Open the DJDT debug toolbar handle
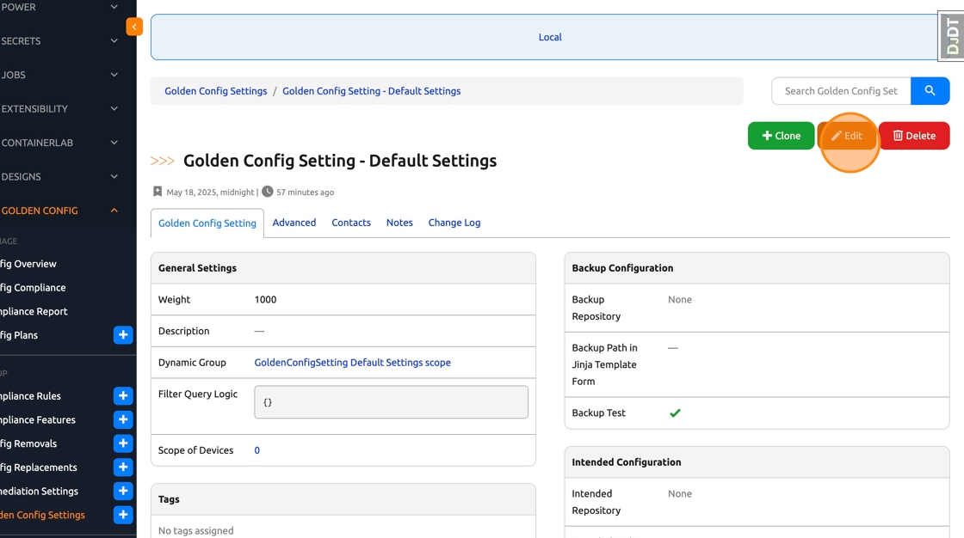This screenshot has width=964, height=538. coord(951,36)
